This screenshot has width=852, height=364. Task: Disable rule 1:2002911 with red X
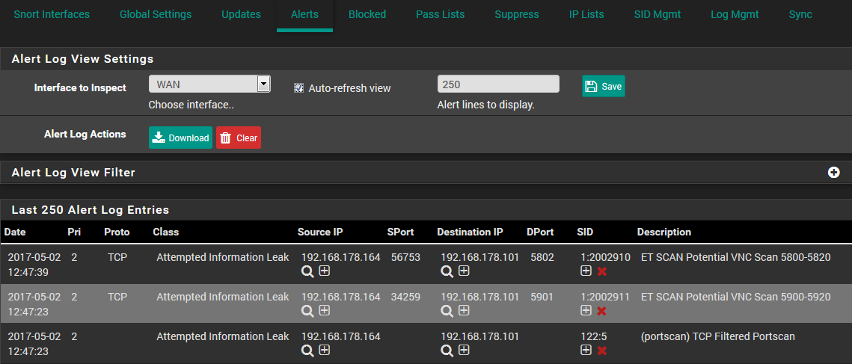[x=602, y=311]
